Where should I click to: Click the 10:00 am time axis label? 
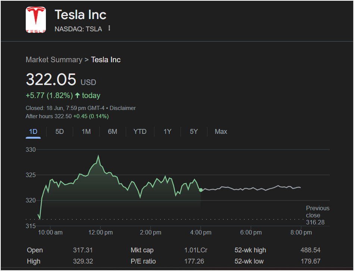pyautogui.click(x=50, y=232)
